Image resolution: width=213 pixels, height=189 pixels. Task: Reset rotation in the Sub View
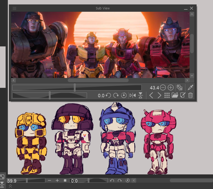[124, 95]
